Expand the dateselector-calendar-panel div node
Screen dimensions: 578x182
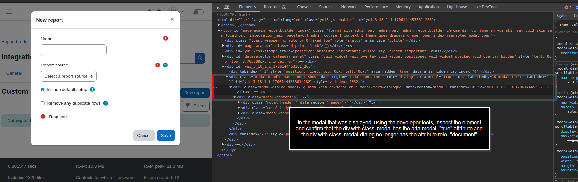223,56
